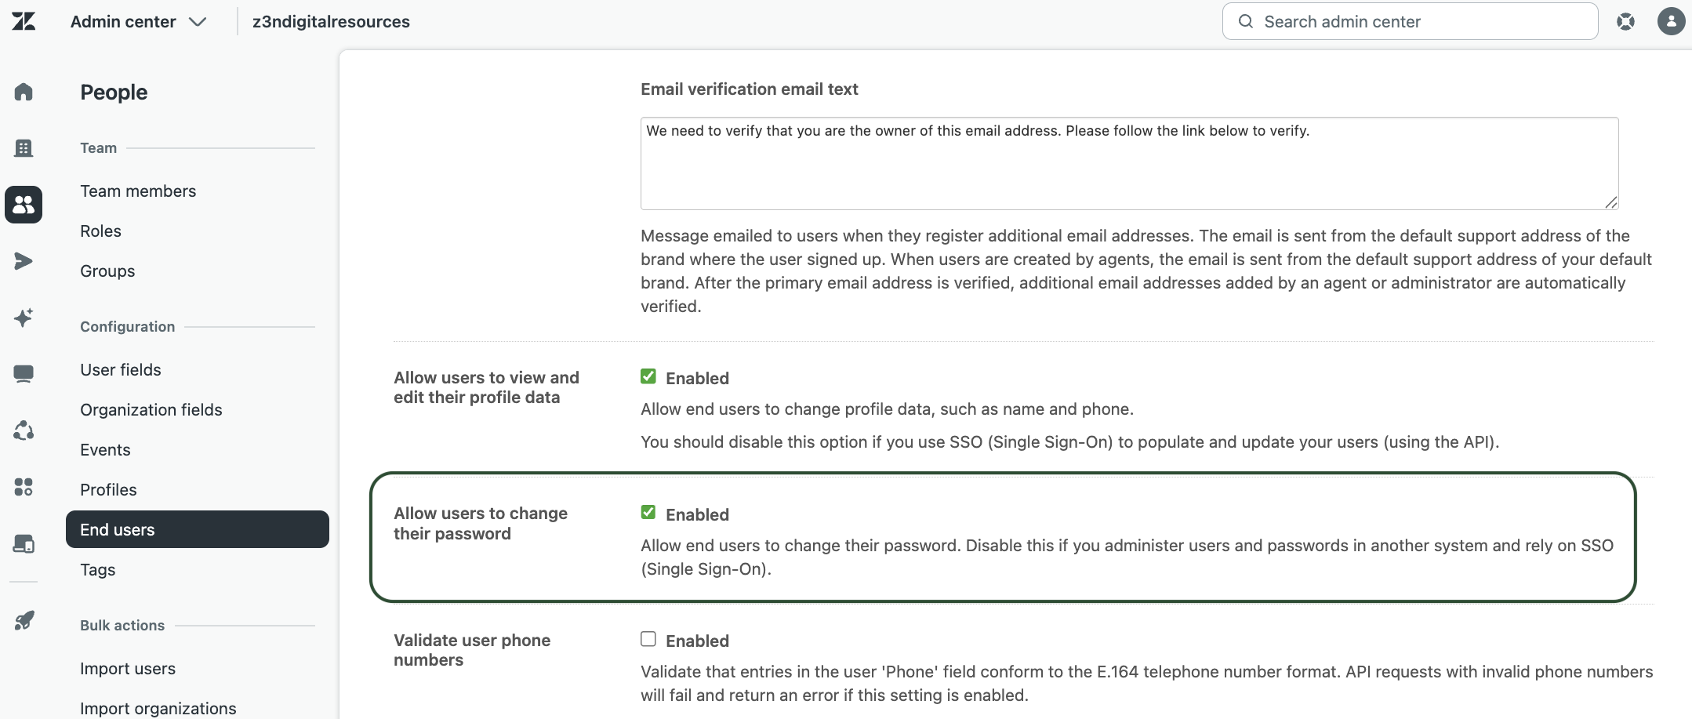Go to Organization fields
The height and width of the screenshot is (719, 1692).
pos(151,410)
